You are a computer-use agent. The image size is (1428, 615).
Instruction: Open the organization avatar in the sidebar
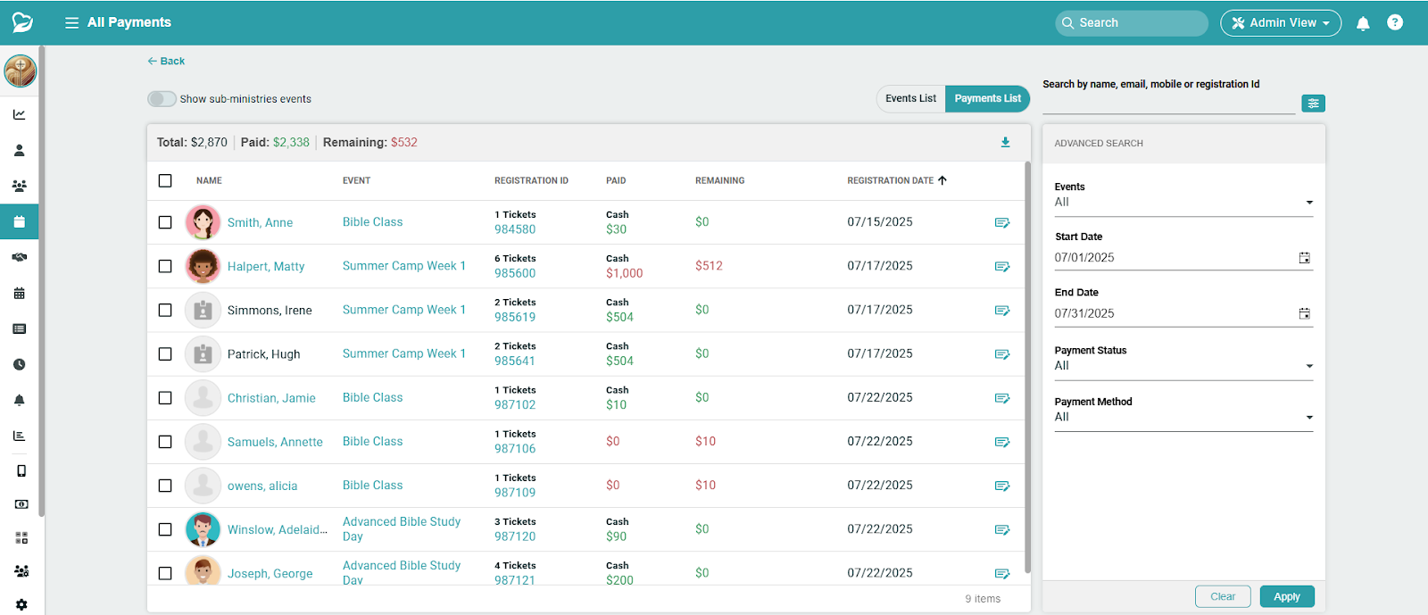[20, 71]
